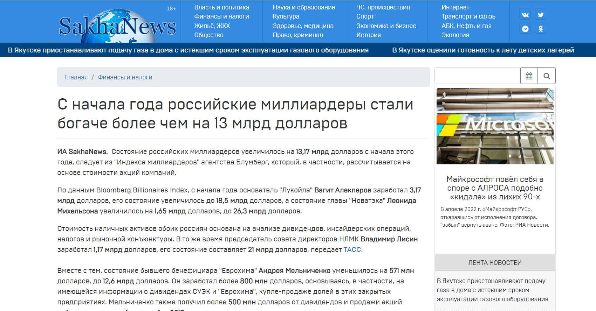The width and height of the screenshot is (596, 311).
Task: Open the Общество section
Action: (209, 35)
